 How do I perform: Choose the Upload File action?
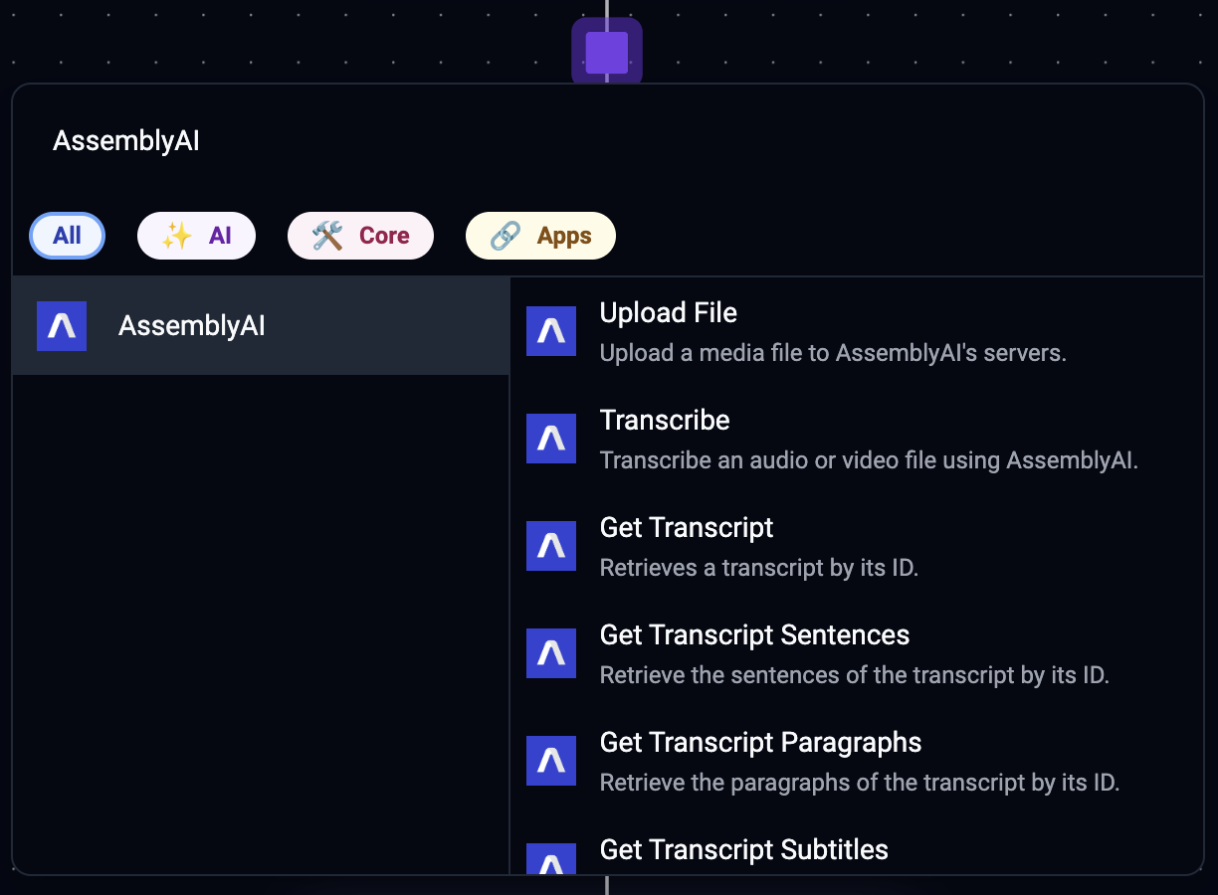[856, 331]
